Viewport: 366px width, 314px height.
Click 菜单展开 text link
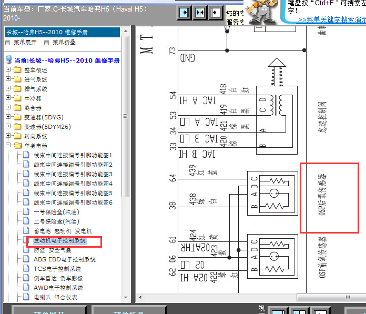point(25,43)
